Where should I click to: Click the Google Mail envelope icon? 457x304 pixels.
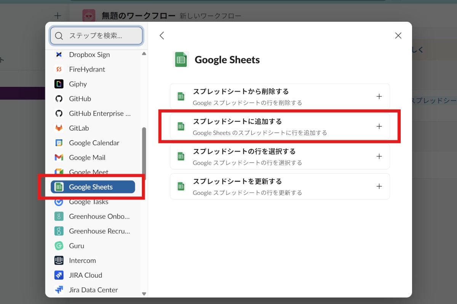[59, 158]
